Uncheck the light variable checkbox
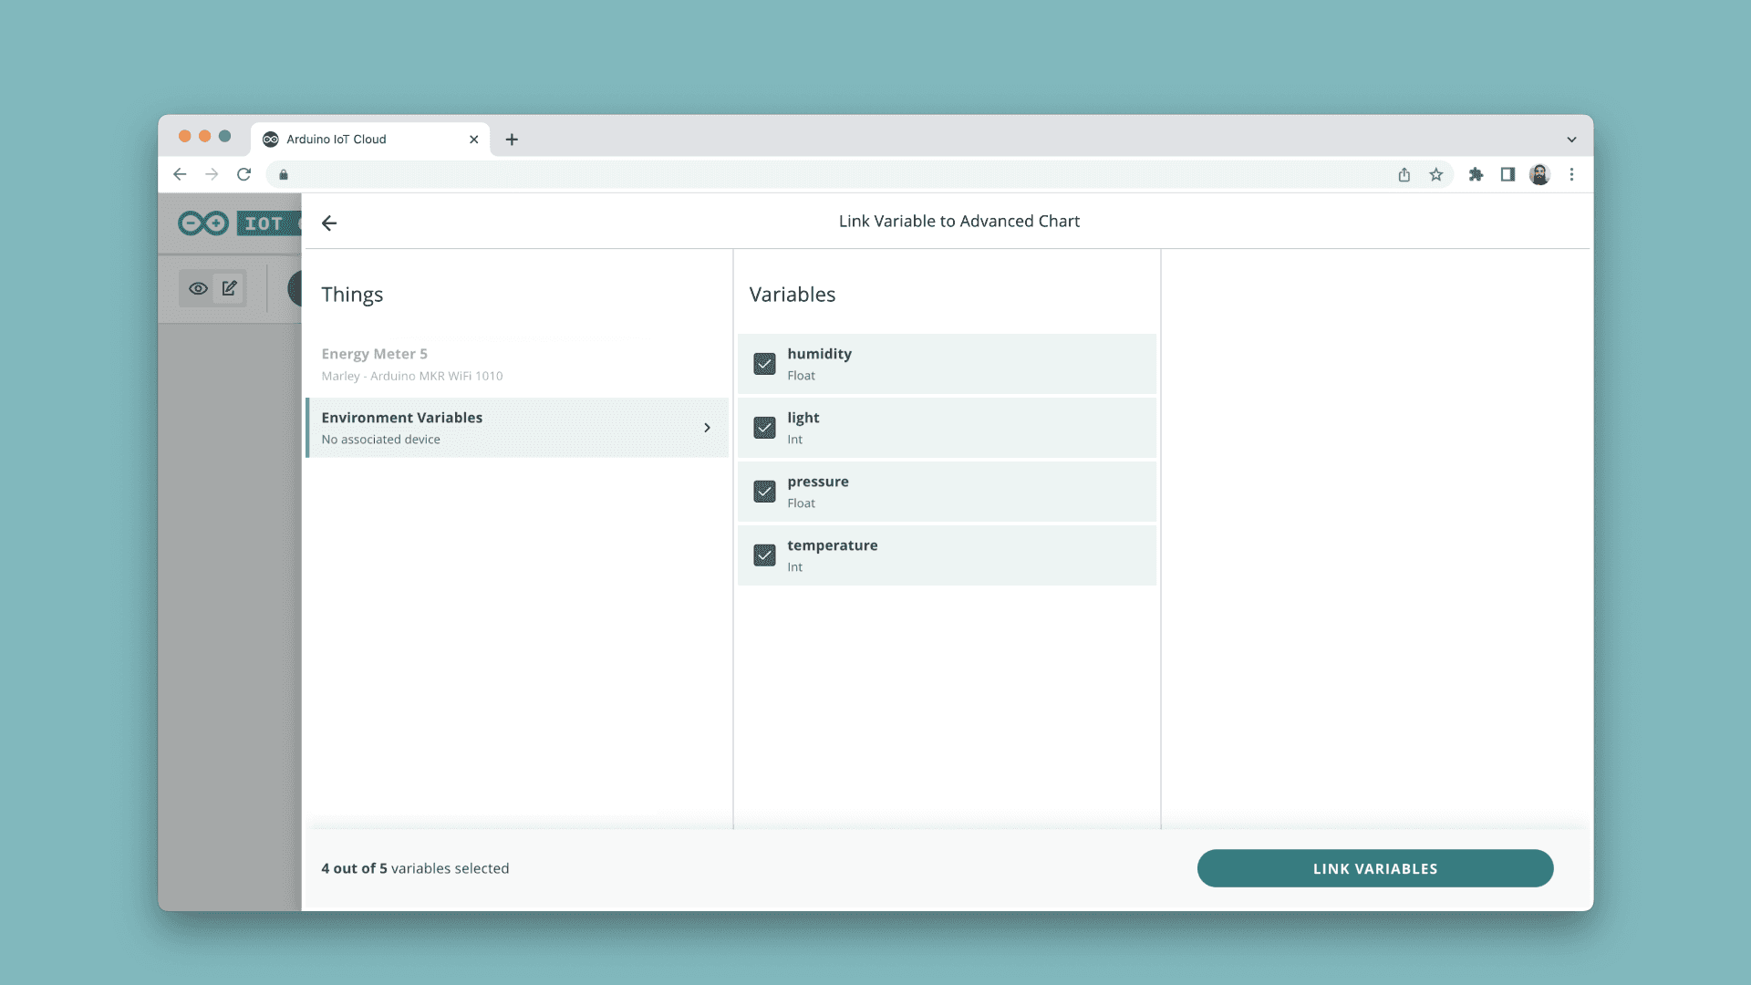The height and width of the screenshot is (985, 1751). pos(764,428)
